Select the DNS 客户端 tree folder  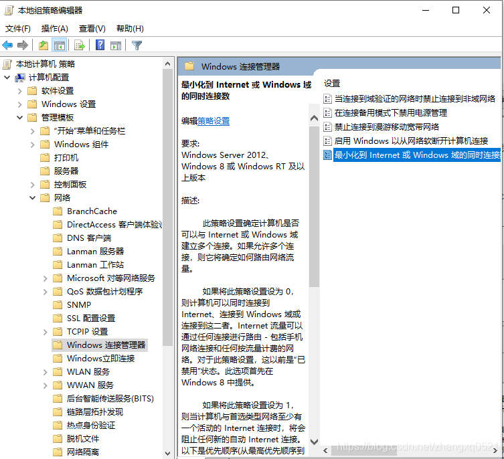pyautogui.click(x=89, y=238)
